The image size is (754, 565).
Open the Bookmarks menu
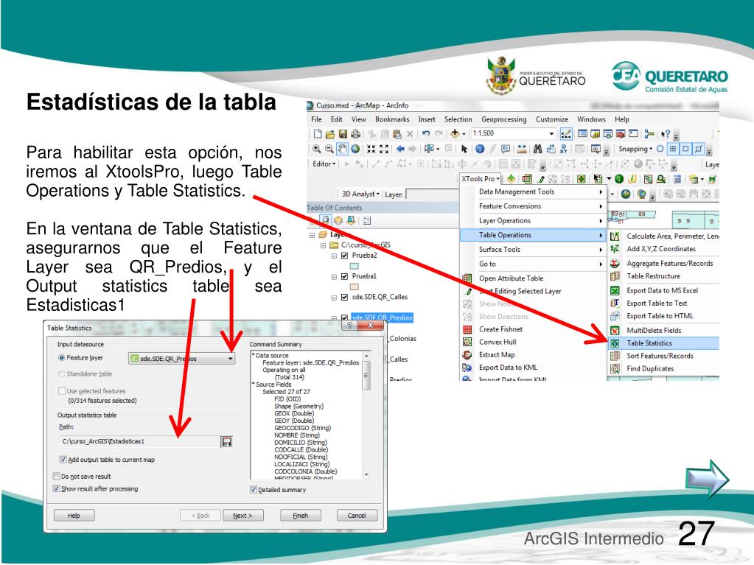tap(392, 119)
